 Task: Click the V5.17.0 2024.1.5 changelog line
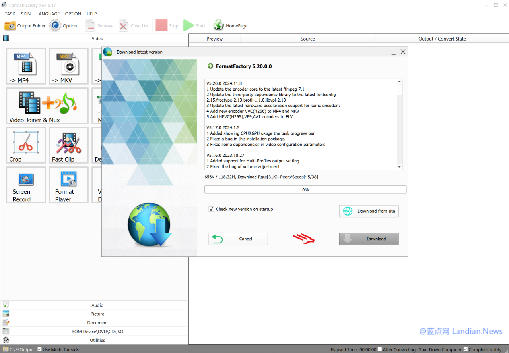tap(223, 128)
